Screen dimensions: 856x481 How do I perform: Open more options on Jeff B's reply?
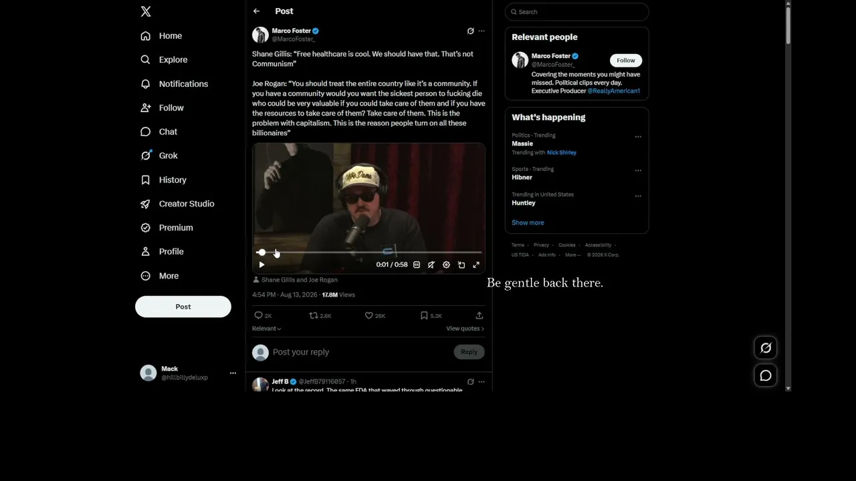coord(481,382)
